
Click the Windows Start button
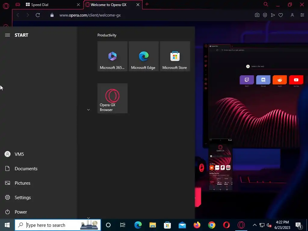[x=7, y=225]
